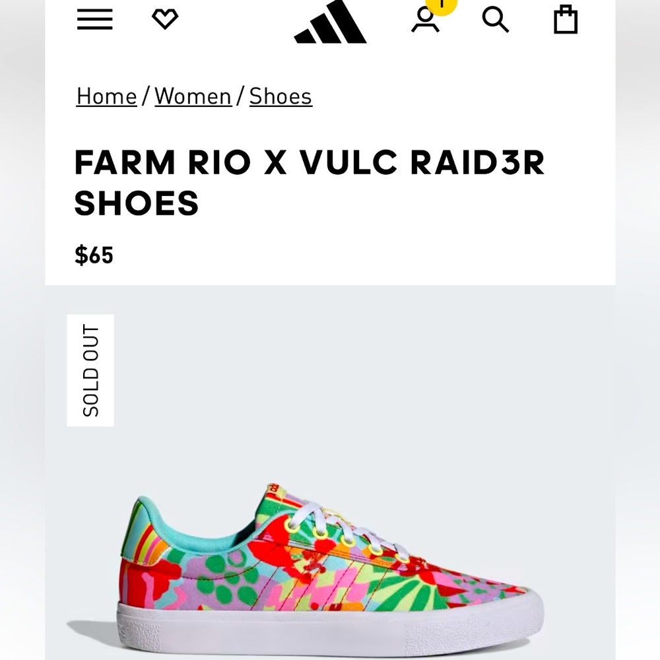Open the shopping bag icon
Screen dimensions: 660x660
tap(565, 20)
